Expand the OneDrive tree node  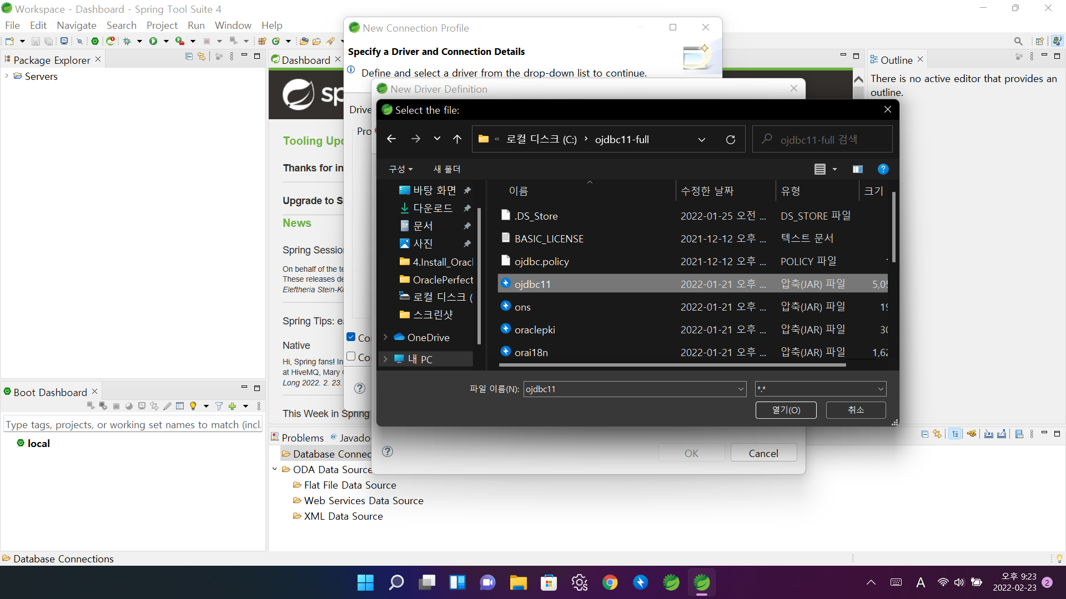[385, 337]
